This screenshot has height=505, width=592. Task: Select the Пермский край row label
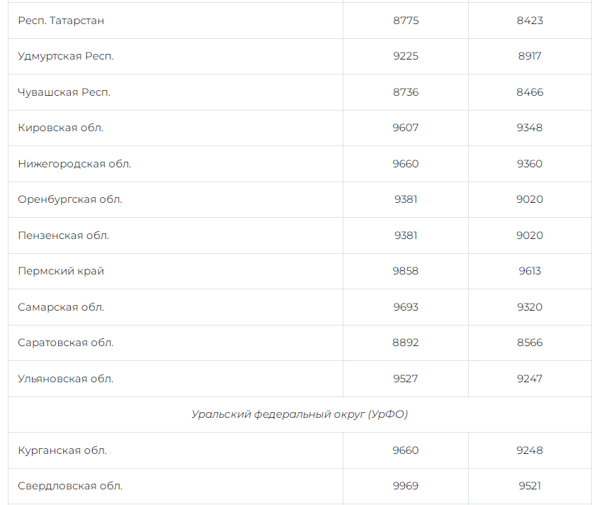click(x=61, y=271)
